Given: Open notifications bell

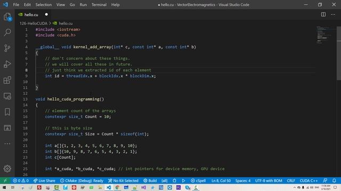Looking at the screenshot, I should pyautogui.click(x=334, y=180).
